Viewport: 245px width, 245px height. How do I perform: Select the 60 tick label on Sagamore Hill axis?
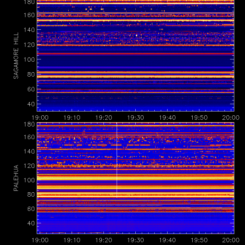click(x=31, y=89)
